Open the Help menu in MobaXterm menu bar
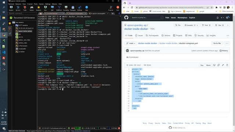235x132 pixels. click(x=60, y=4)
